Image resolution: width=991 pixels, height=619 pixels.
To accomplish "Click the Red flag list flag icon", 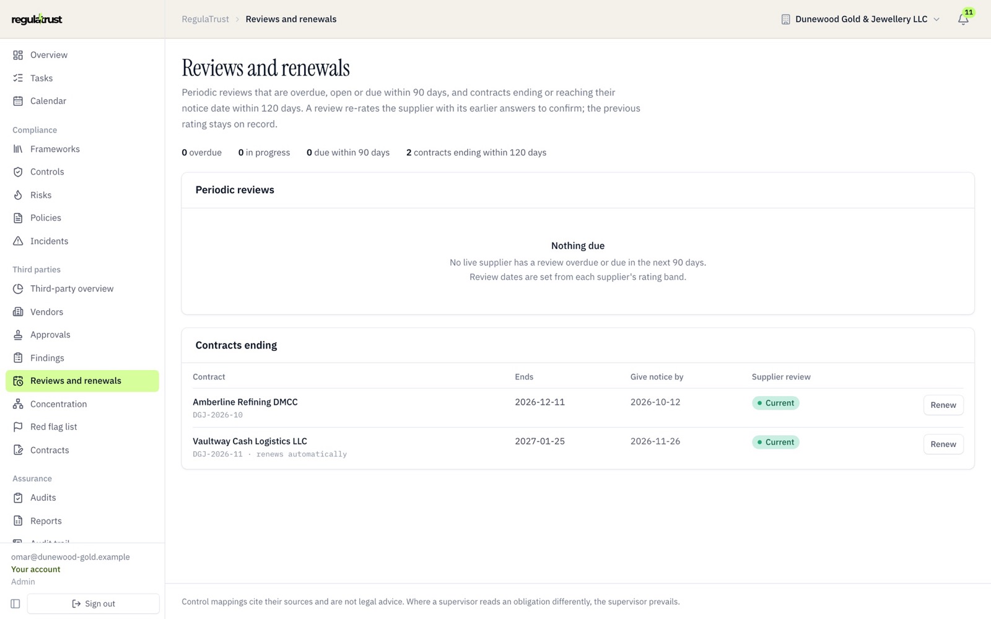I will [x=18, y=427].
